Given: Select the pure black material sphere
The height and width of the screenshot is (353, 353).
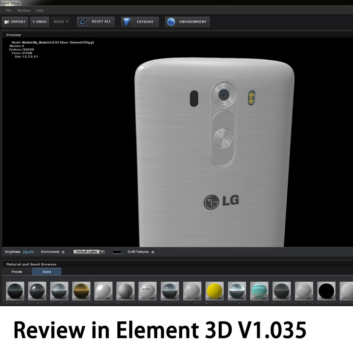Looking at the screenshot, I should 326,291.
